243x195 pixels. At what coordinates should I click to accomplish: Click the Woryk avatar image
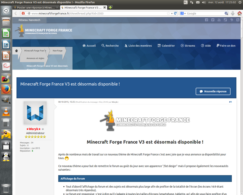(x=35, y=113)
